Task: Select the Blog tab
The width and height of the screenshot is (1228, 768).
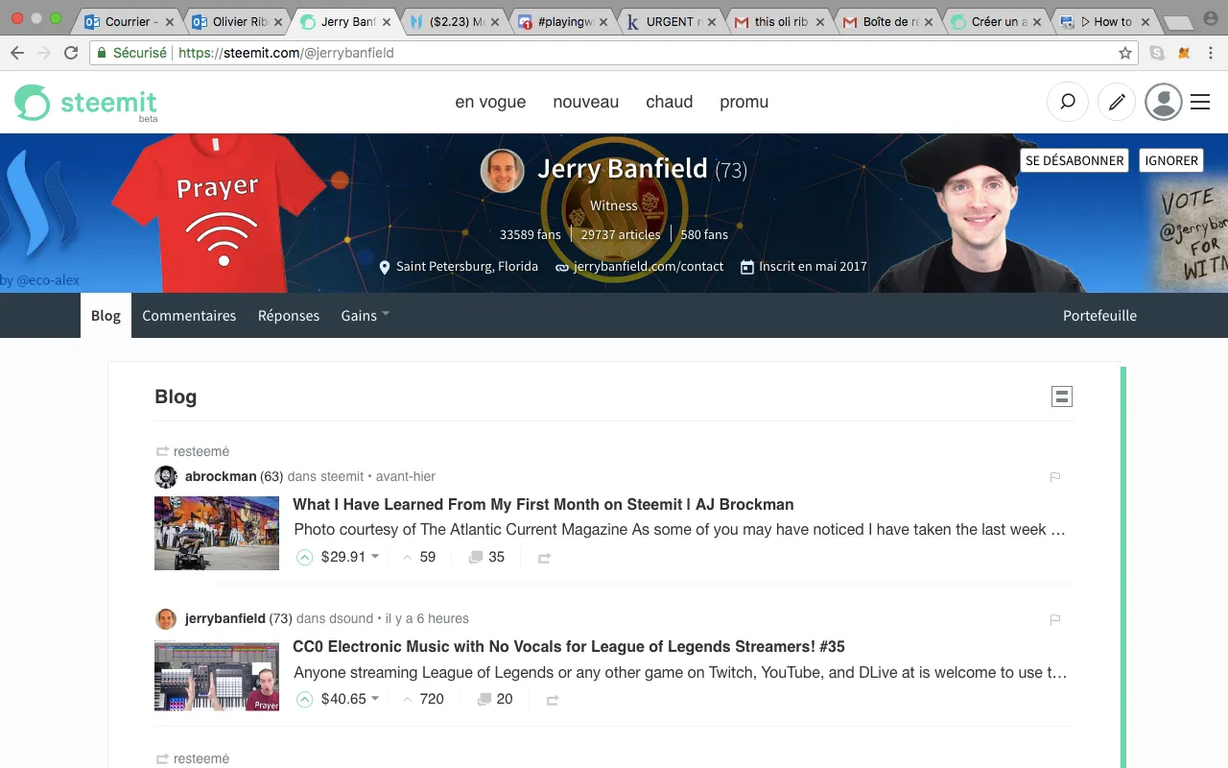Action: click(106, 315)
